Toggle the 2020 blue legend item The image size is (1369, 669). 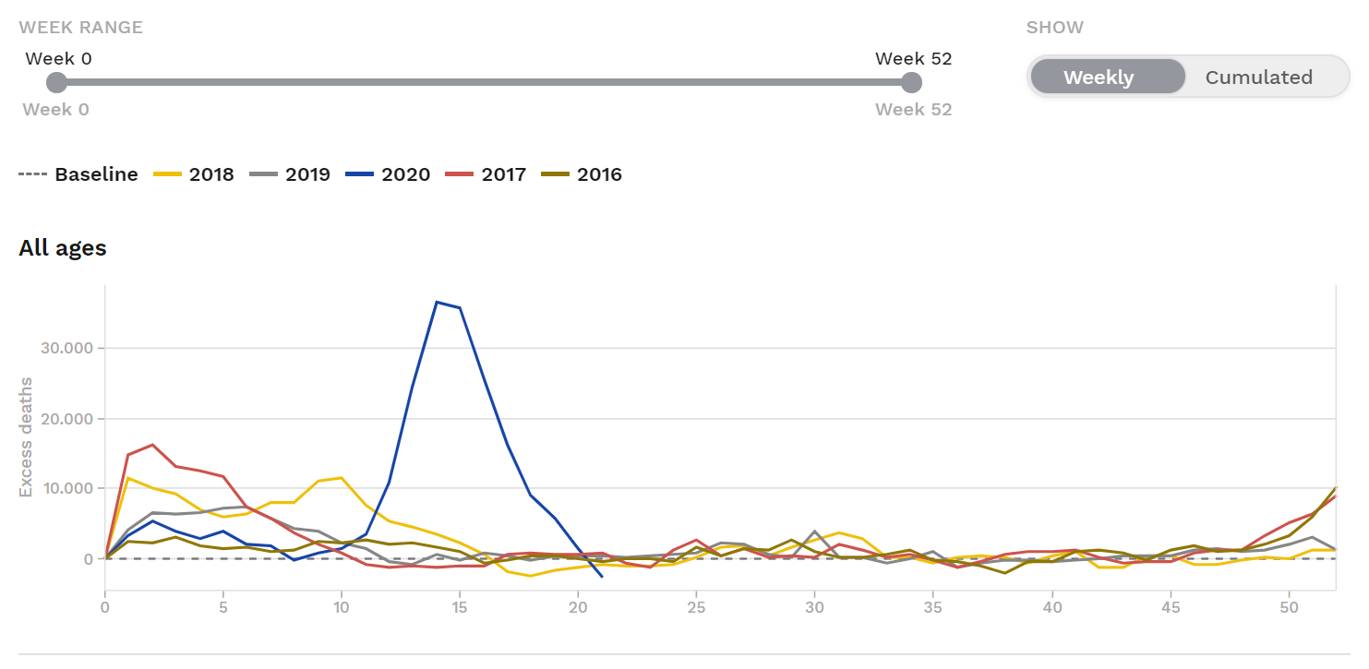pos(388,174)
